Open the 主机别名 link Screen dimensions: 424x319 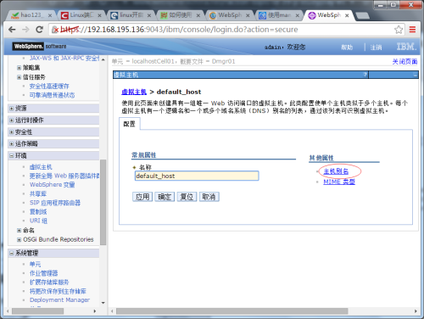(x=336, y=171)
